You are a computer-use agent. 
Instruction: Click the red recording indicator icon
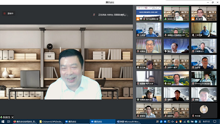4,14
